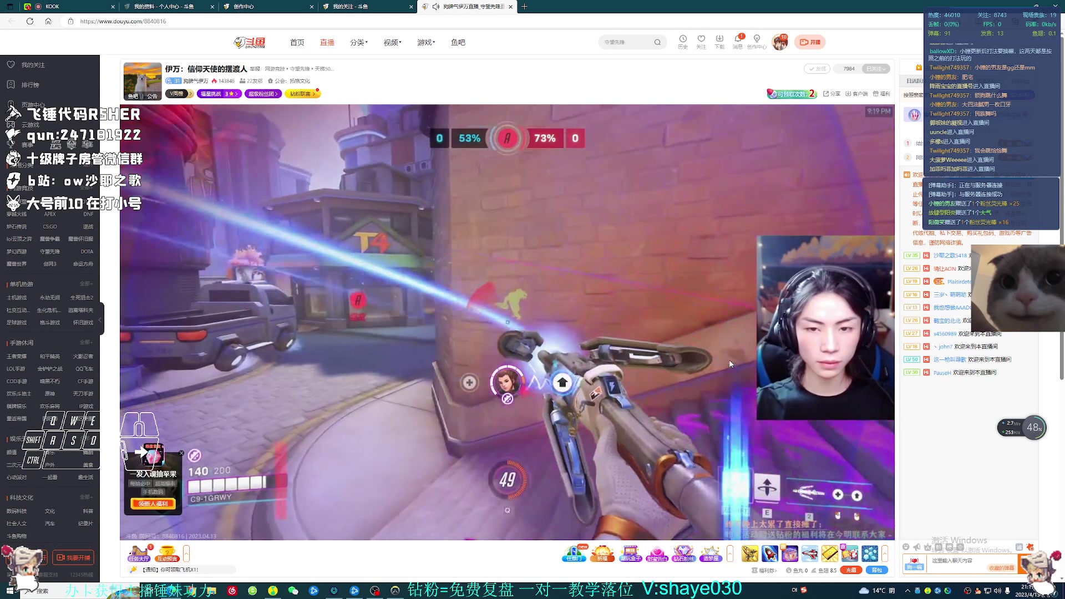Screen dimensions: 1065x599
Task: Open 祈福 icon below the video
Action: [602, 553]
